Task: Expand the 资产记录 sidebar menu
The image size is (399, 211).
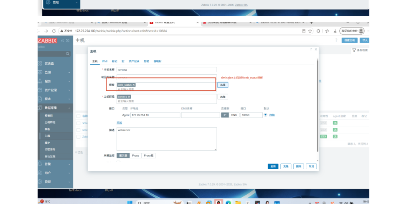Action: point(55,90)
